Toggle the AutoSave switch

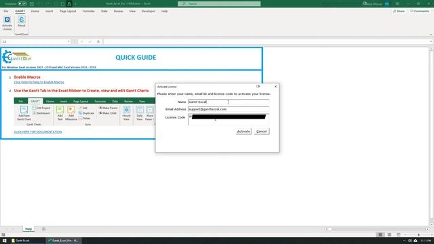(22, 4)
